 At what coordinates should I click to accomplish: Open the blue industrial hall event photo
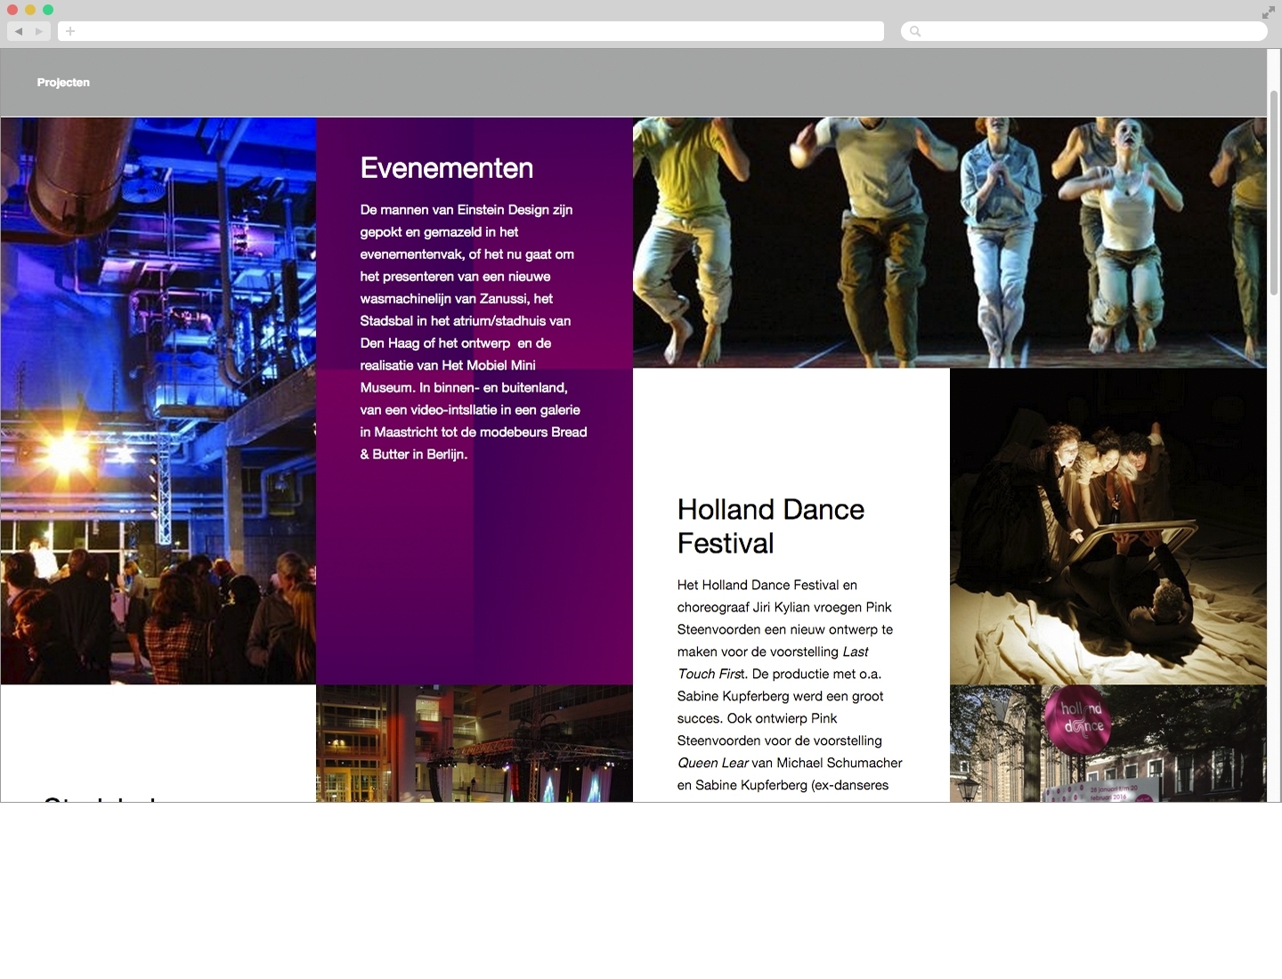158,400
